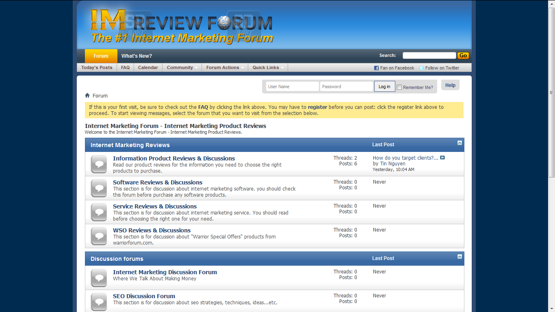Click the Follow on Twitter link
This screenshot has width=555, height=312.
click(442, 68)
